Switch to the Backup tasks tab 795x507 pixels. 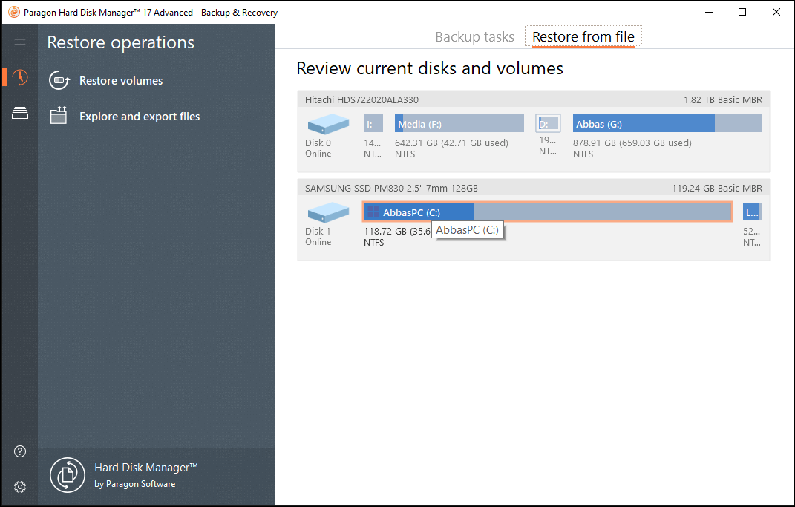coord(474,37)
